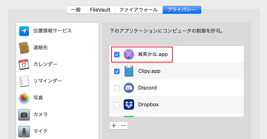Select the Clipy.app name text
267x139 pixels.
(149, 71)
